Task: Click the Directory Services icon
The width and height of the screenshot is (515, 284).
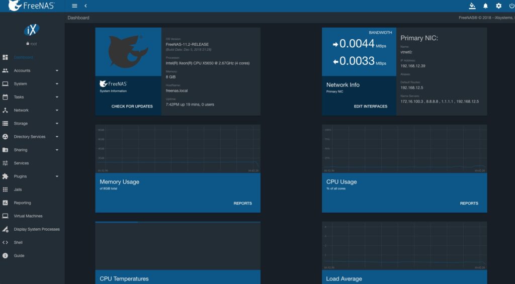Action: pyautogui.click(x=5, y=137)
